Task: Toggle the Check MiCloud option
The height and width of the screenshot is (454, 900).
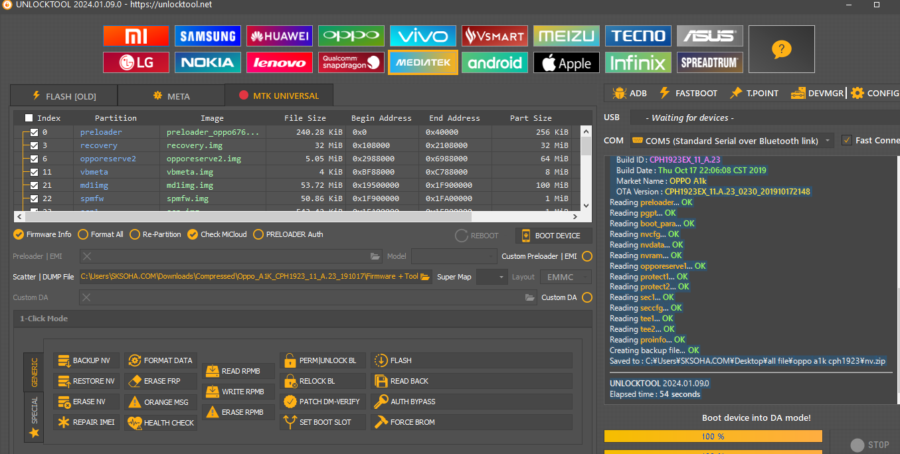Action: tap(193, 234)
